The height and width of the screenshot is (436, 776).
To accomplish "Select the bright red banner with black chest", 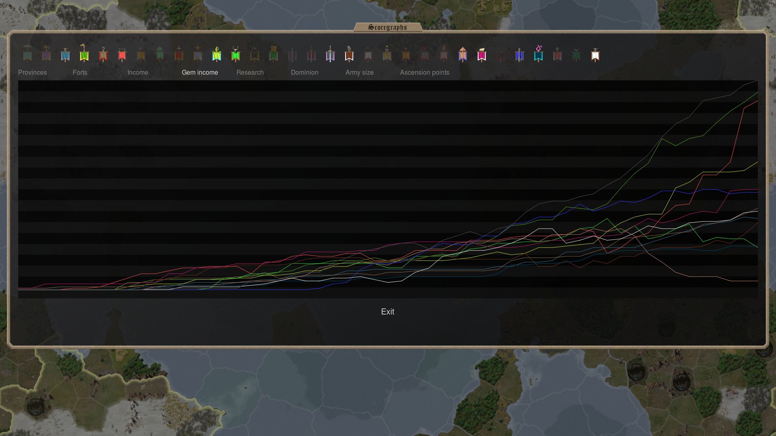I will (x=122, y=55).
